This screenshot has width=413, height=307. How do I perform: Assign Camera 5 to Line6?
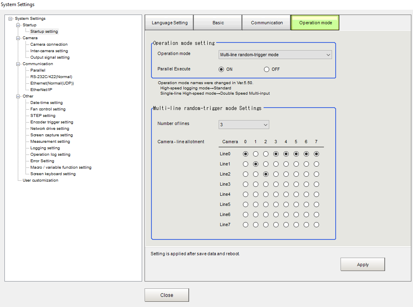(296, 215)
